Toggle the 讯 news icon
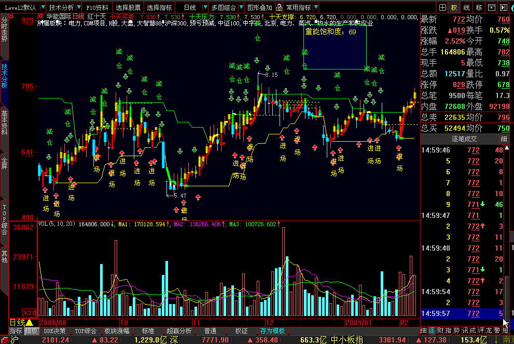The height and width of the screenshot is (344, 514). point(465,331)
